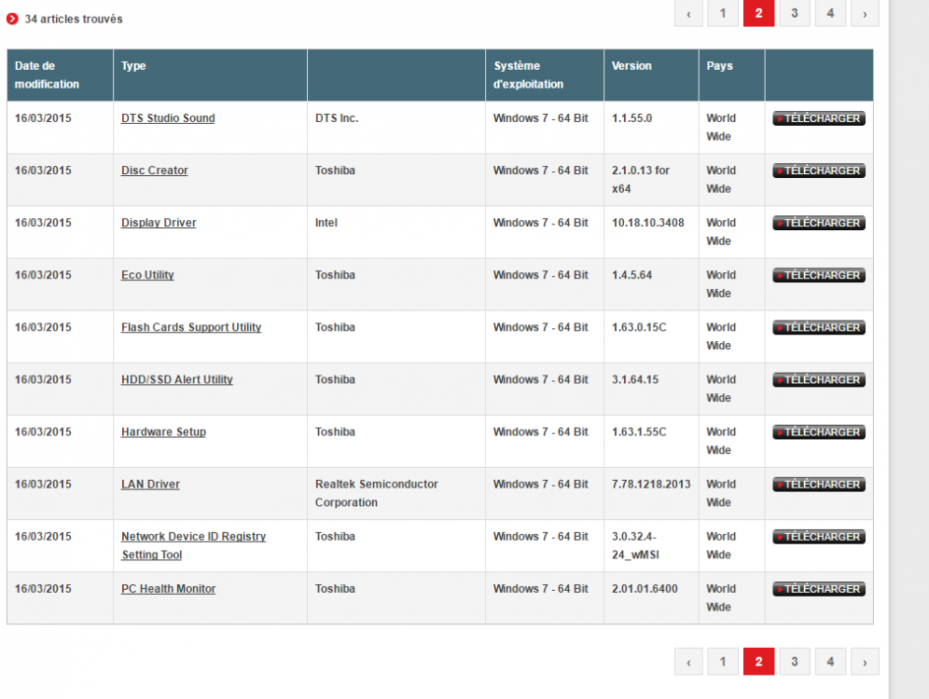Select current page 2 in top pagination
This screenshot has height=699, width=929.
click(759, 13)
